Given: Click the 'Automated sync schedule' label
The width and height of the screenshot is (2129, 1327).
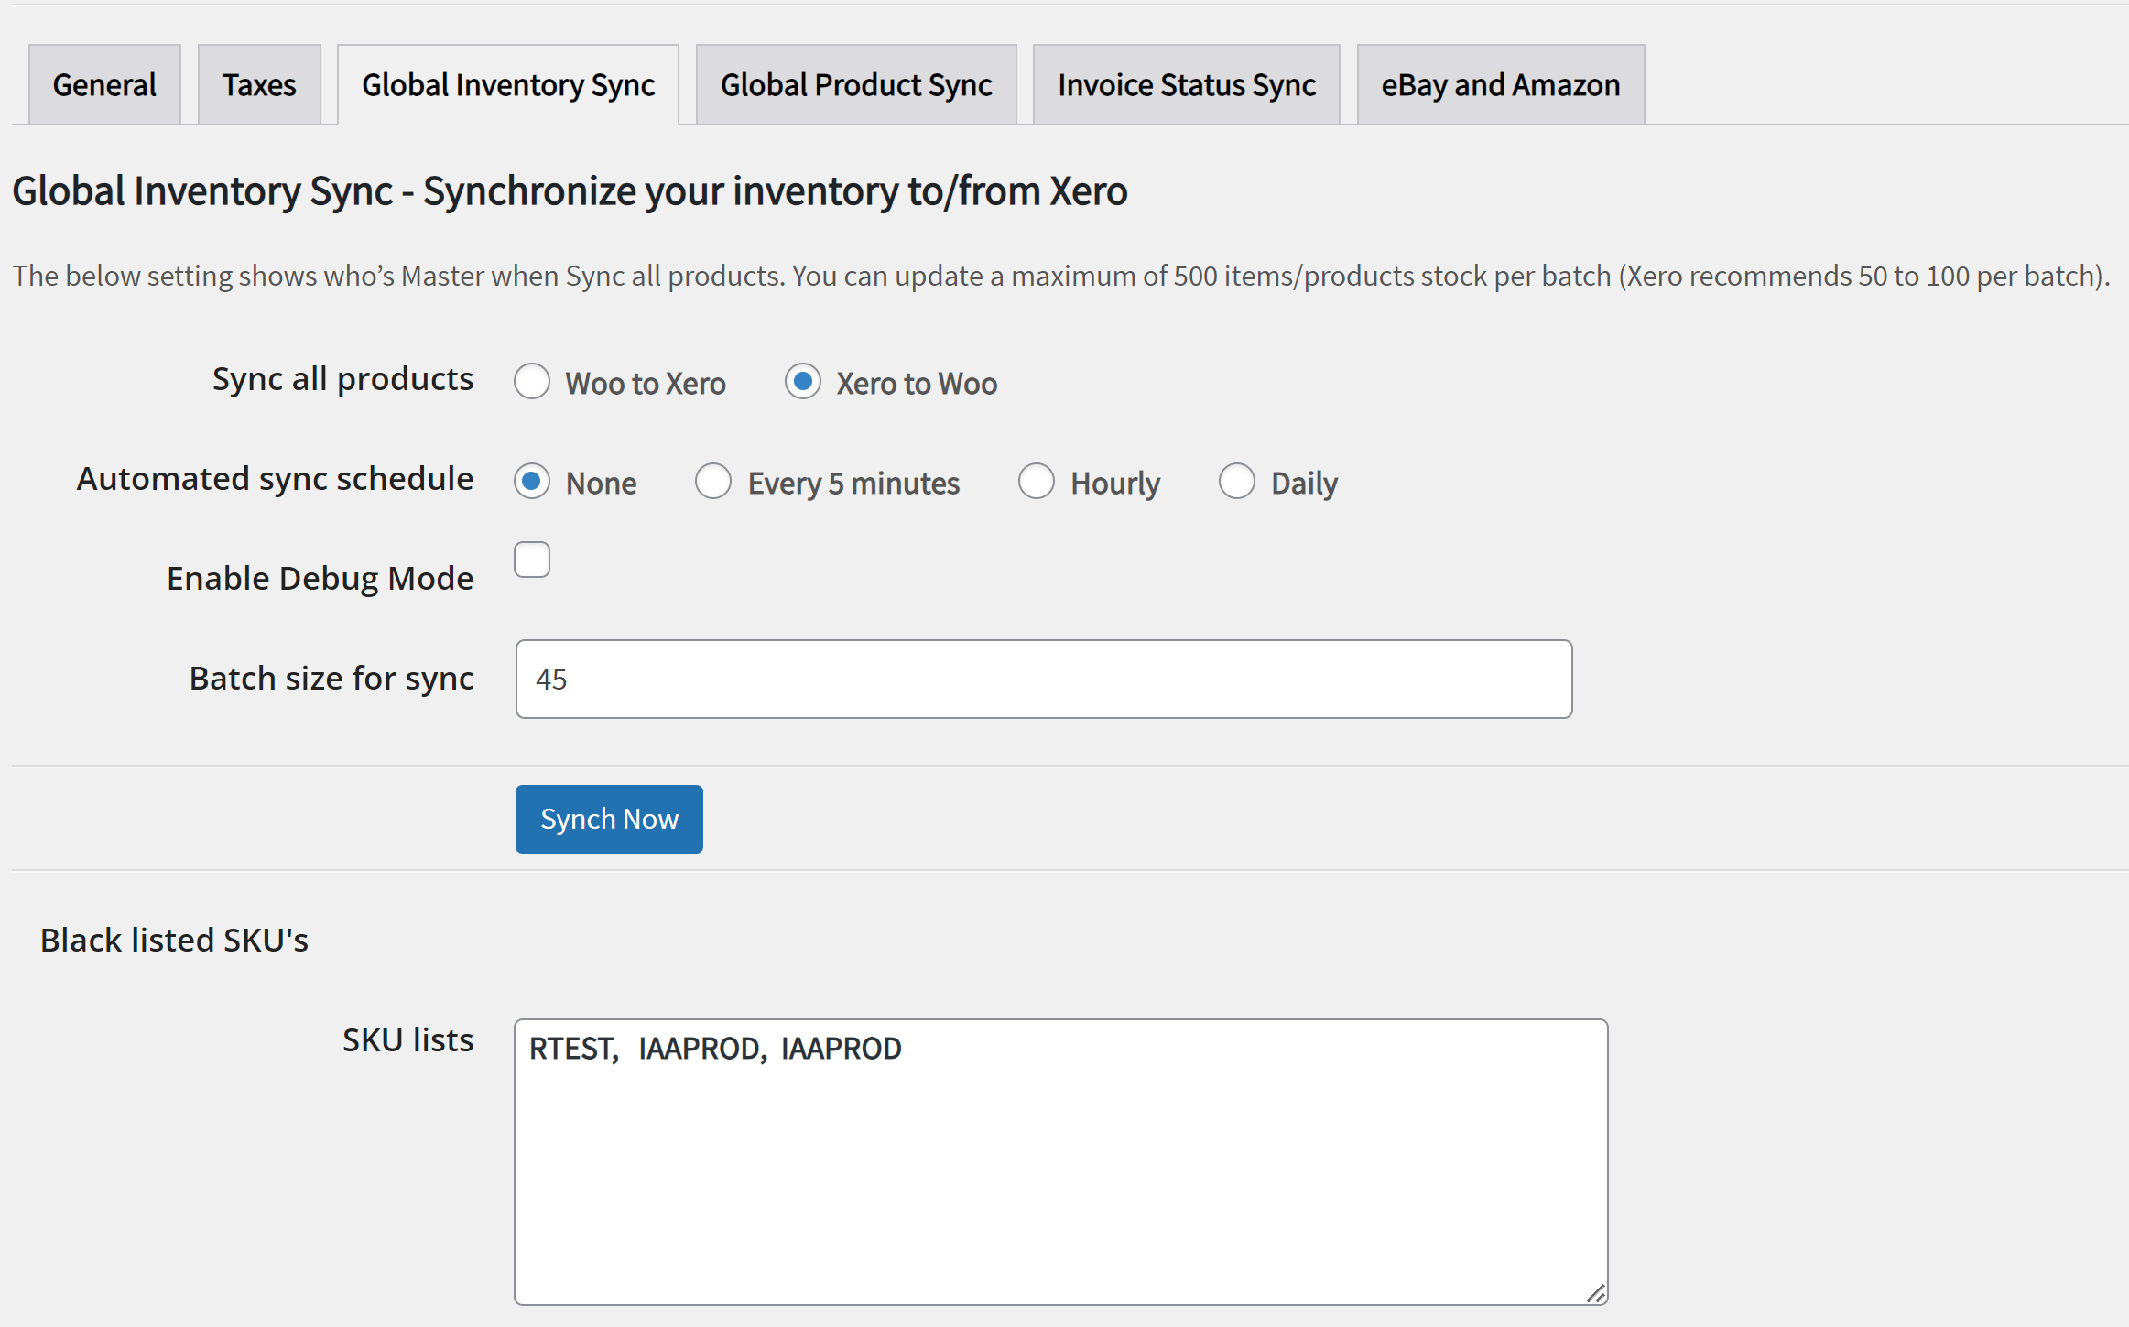Looking at the screenshot, I should point(275,479).
